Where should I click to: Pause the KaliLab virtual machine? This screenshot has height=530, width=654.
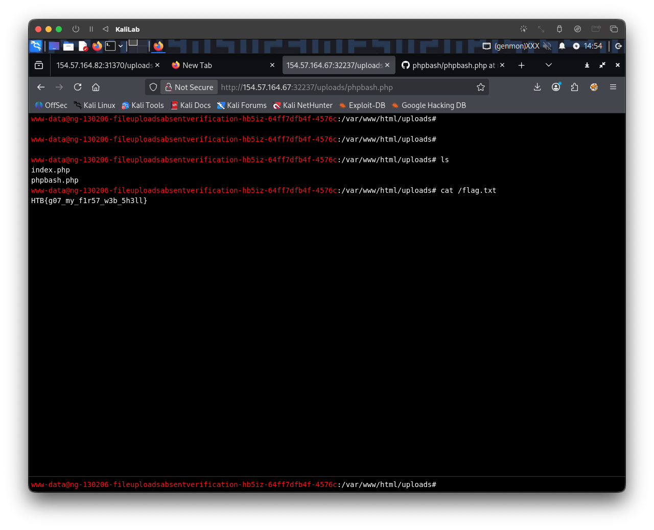91,29
